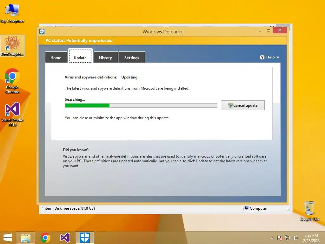The height and width of the screenshot is (244, 325).
Task: Click the shield icon on Cancel update button
Action: [230, 105]
